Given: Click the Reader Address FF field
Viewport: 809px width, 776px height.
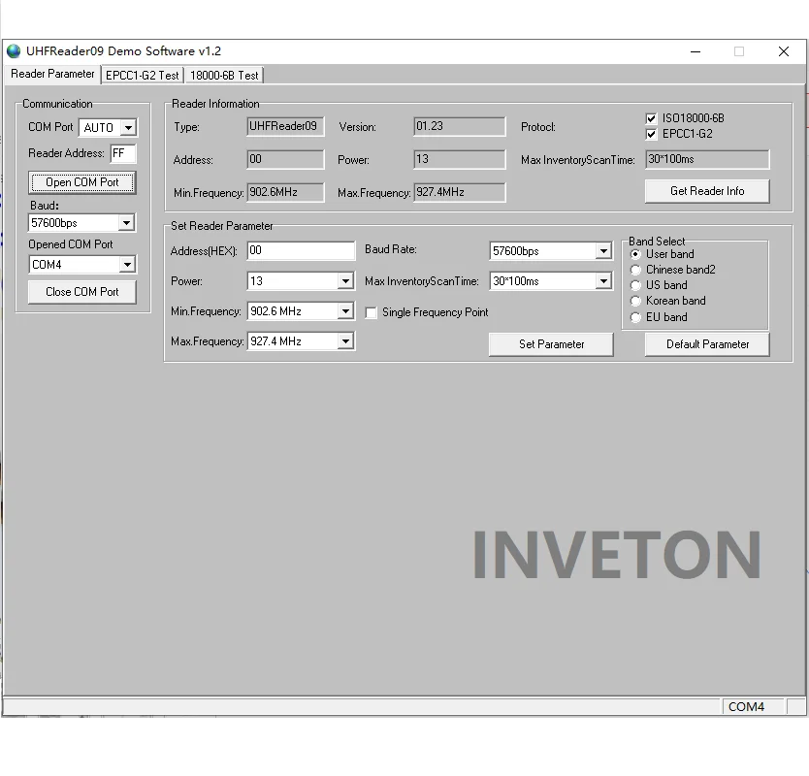Looking at the screenshot, I should (x=123, y=153).
